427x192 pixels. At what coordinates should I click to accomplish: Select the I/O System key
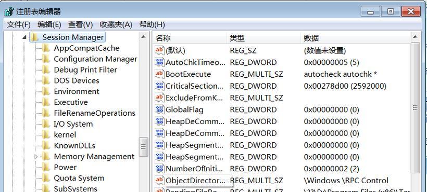coord(73,124)
